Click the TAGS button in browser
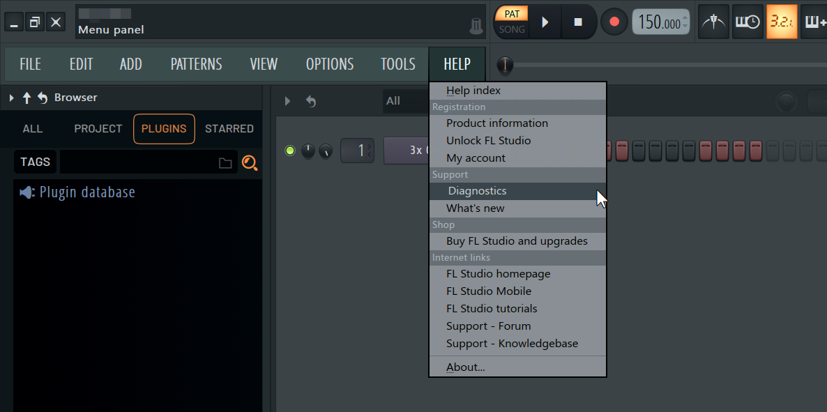 click(x=35, y=162)
